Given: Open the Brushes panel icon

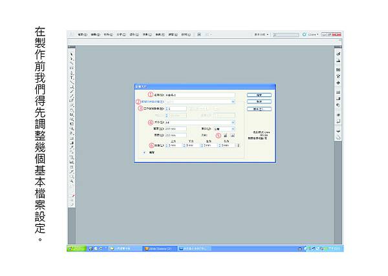Looking at the screenshot, I should [x=338, y=76].
